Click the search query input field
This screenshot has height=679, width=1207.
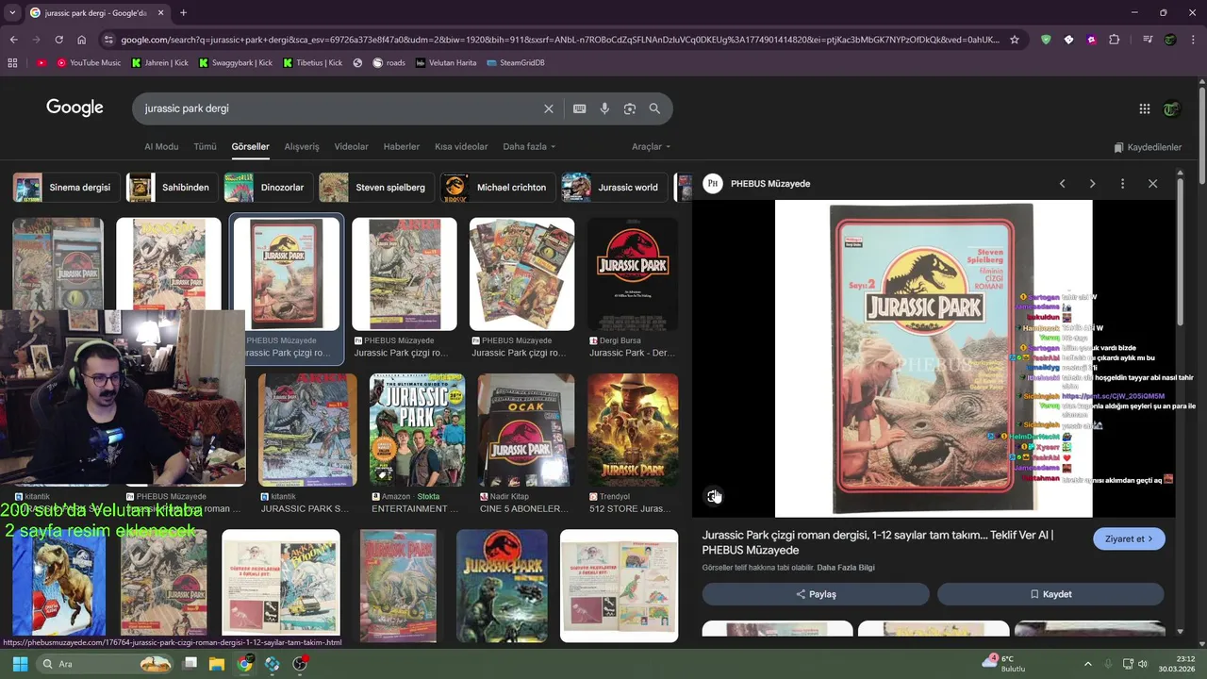tap(339, 108)
